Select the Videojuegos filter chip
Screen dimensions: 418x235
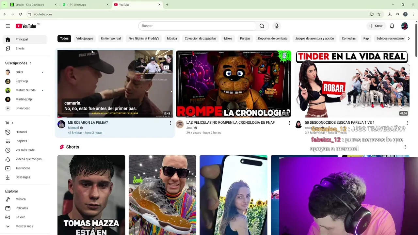(85, 39)
